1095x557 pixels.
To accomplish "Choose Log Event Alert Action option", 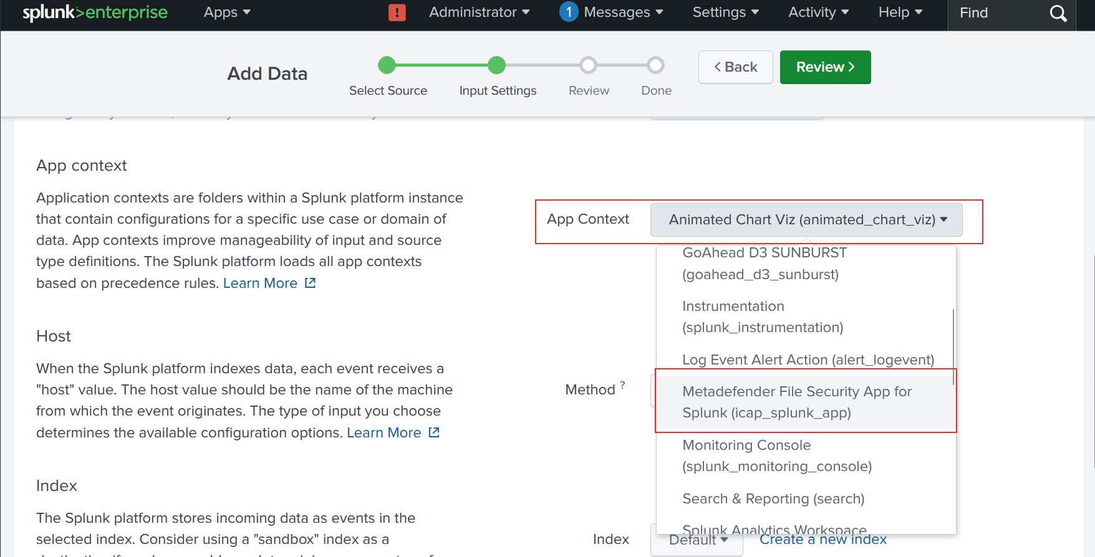I will (806, 359).
